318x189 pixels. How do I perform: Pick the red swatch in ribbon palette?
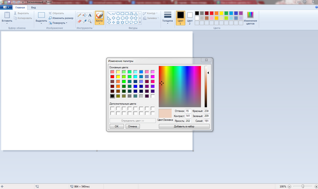point(212,13)
